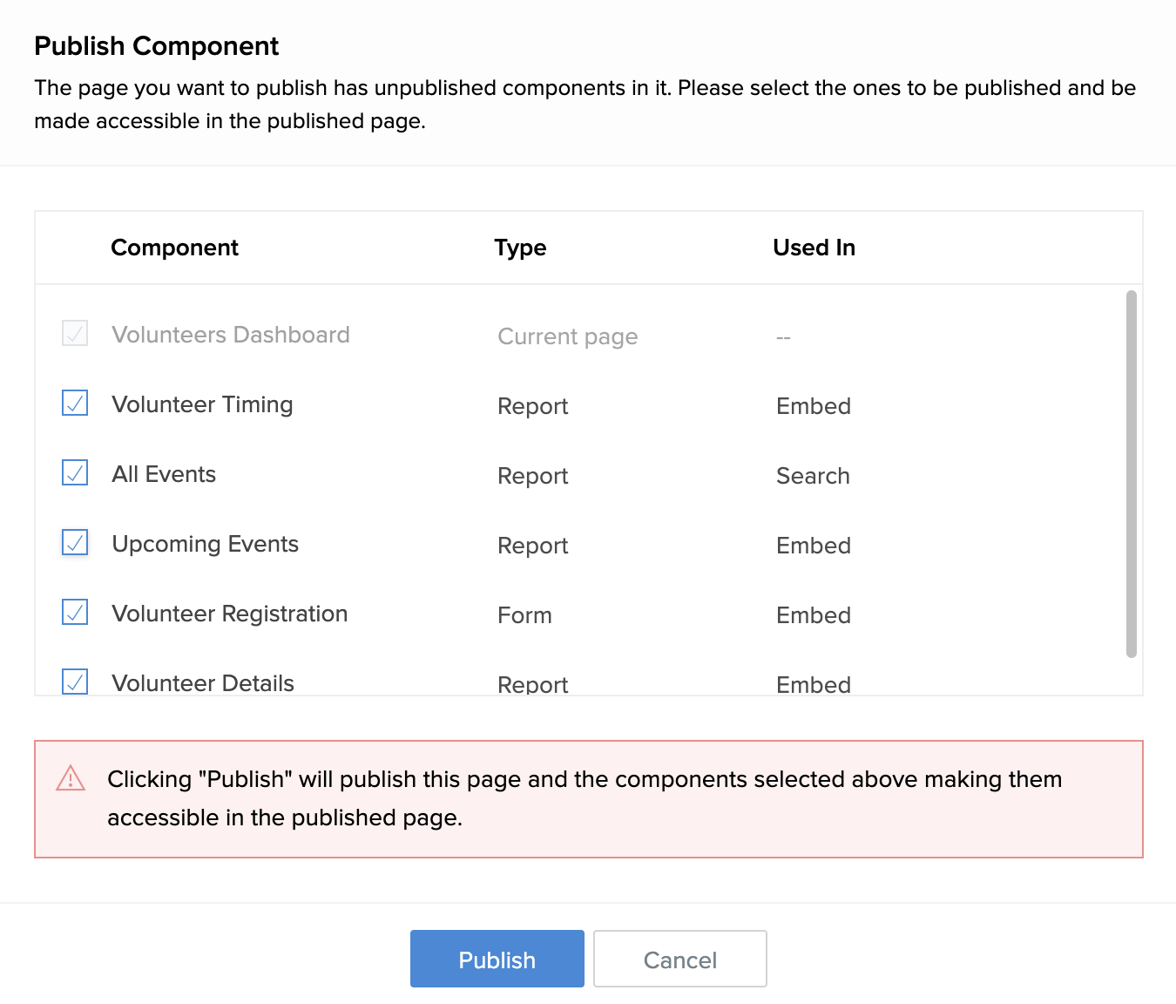Click the Component column header
Screen dimensions: 1176x1004
pos(174,248)
